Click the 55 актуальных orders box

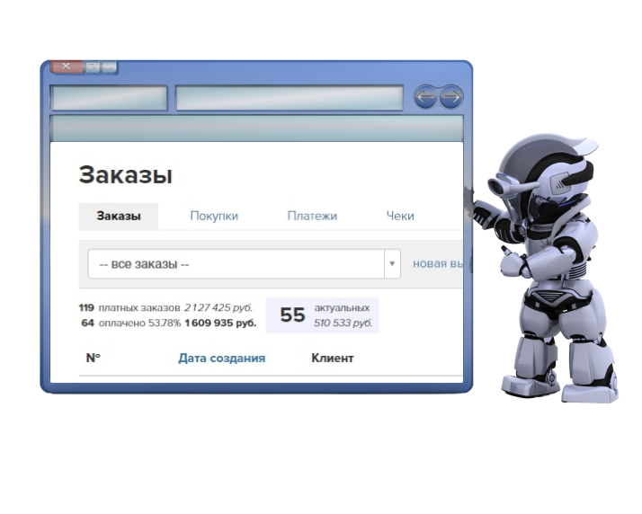(322, 315)
